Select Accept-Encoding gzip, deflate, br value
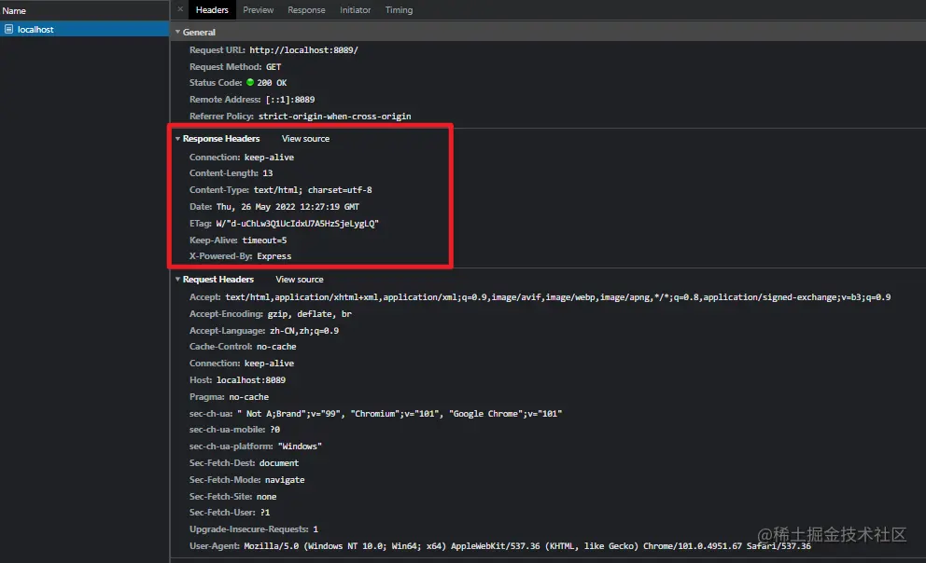Viewport: 926px width, 563px height. tap(310, 313)
